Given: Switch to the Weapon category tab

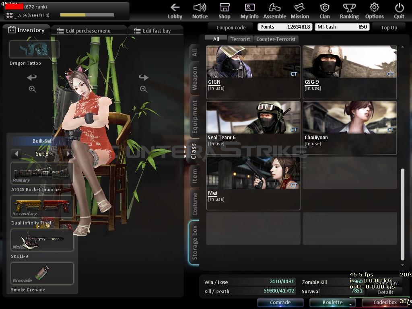Looking at the screenshot, I should [194, 78].
